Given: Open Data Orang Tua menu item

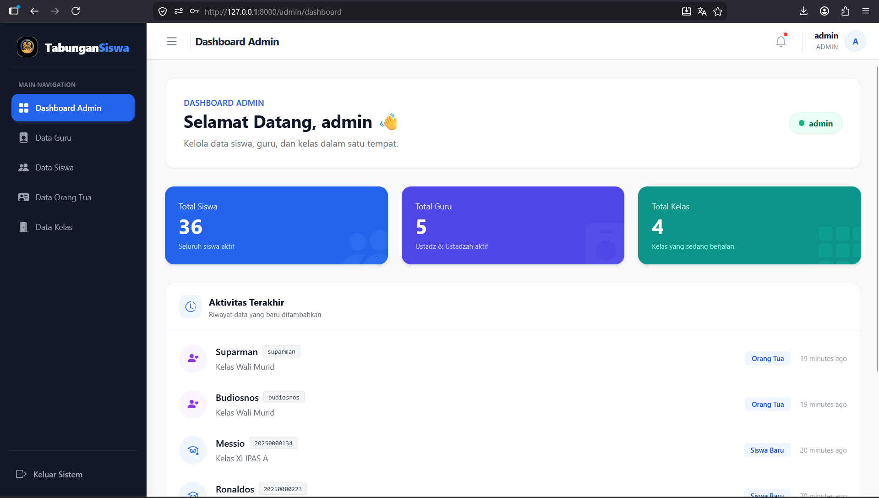Looking at the screenshot, I should pos(73,197).
